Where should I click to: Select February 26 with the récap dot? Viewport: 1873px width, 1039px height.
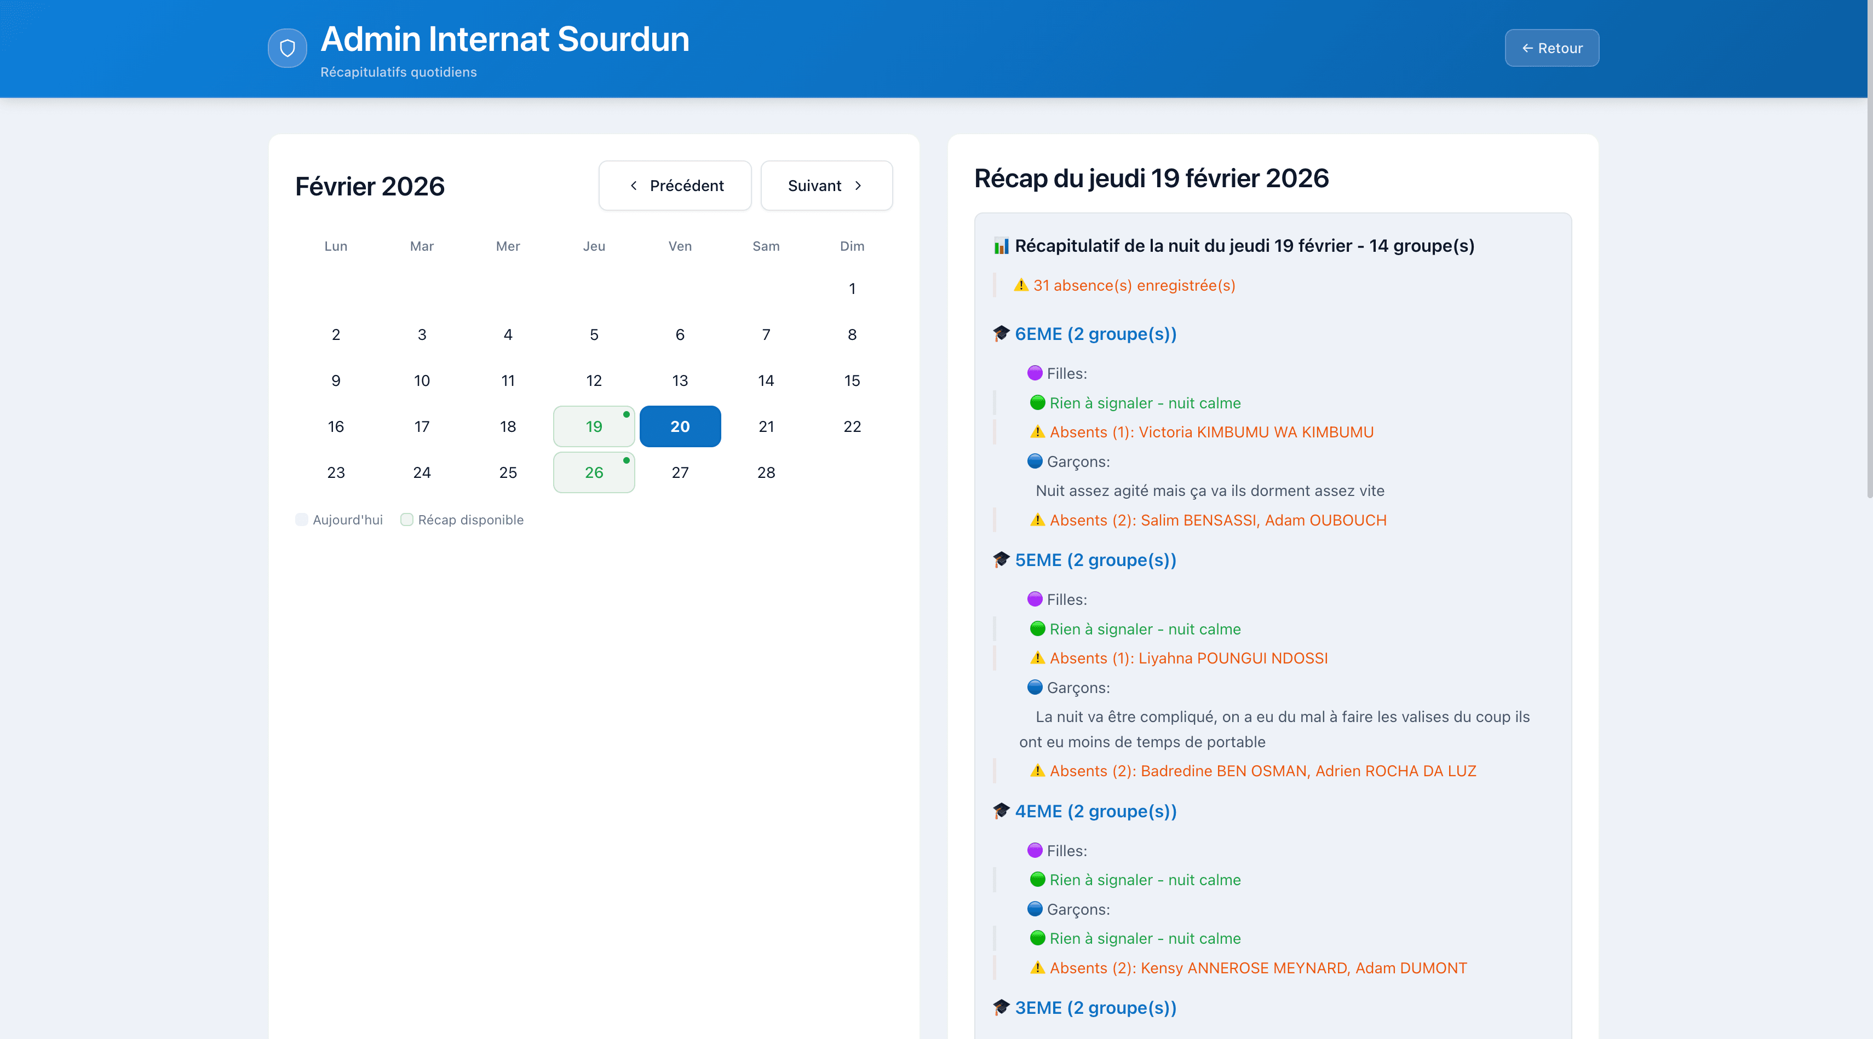[593, 472]
